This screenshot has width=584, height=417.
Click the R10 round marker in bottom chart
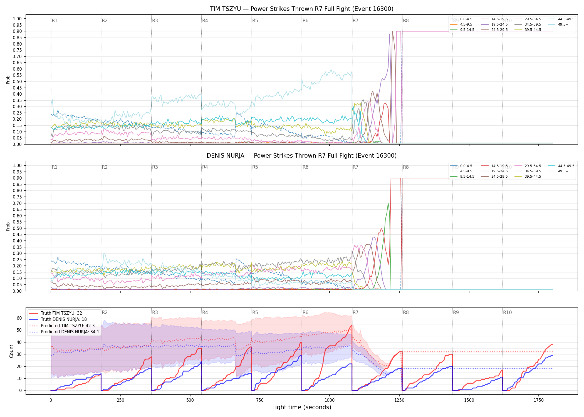click(507, 312)
